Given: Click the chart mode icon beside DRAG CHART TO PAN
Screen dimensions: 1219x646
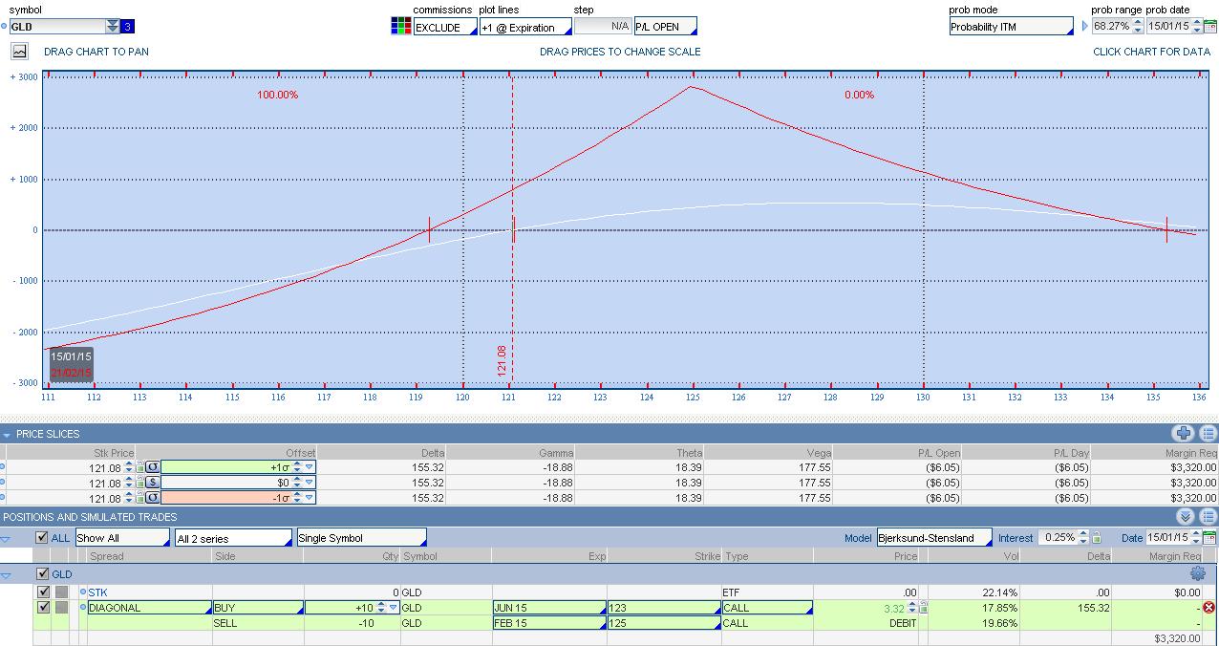Looking at the screenshot, I should [19, 52].
